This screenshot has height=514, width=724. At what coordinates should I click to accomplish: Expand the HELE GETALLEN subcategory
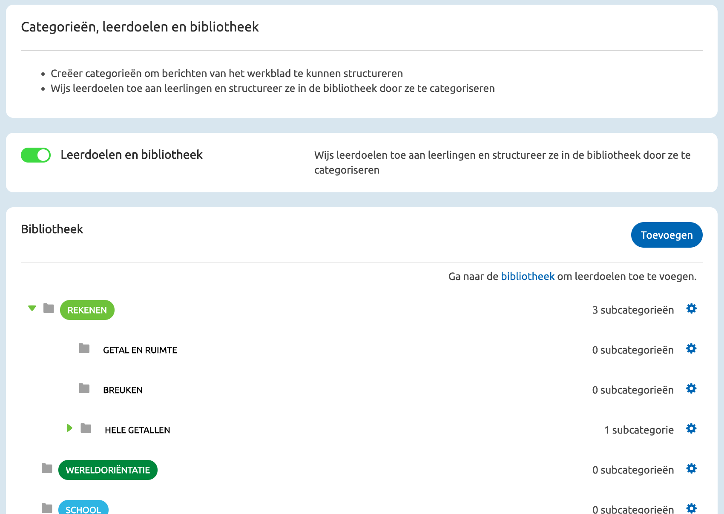pos(69,428)
